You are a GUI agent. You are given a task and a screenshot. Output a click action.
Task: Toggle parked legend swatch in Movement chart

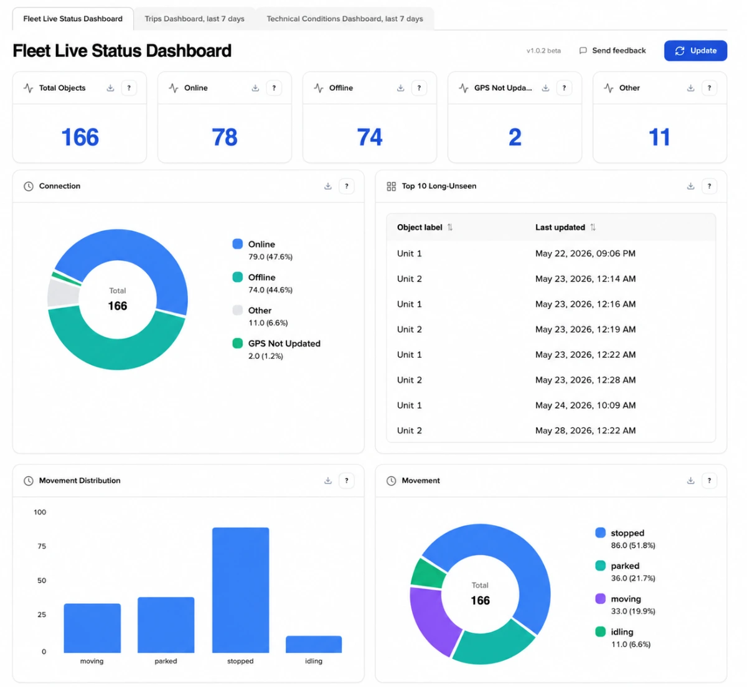(600, 566)
